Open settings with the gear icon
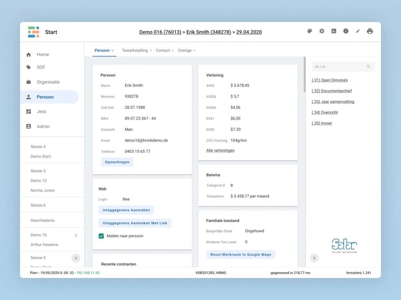Viewport: 401px width, 300px height. 322,31
